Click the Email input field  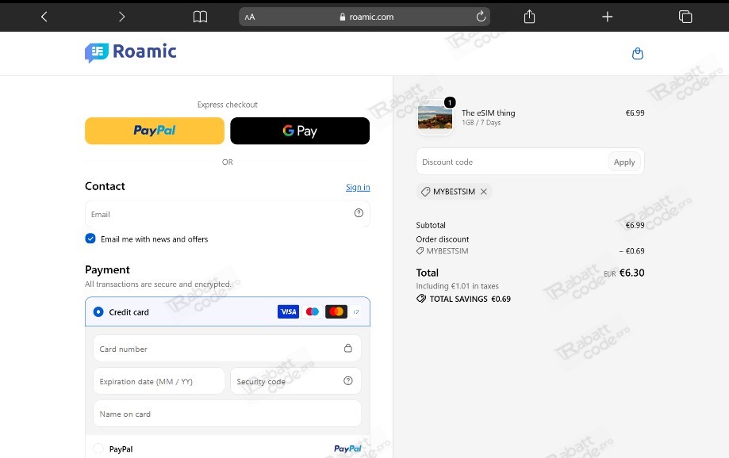point(228,214)
